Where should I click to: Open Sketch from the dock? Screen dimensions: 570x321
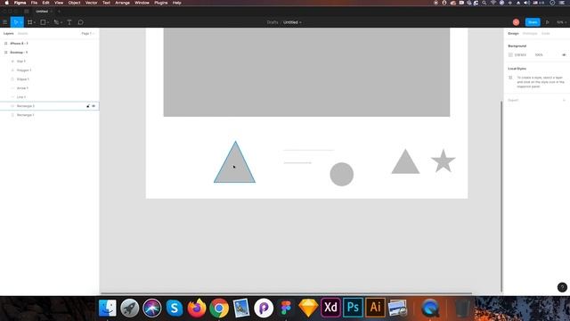pyautogui.click(x=308, y=308)
